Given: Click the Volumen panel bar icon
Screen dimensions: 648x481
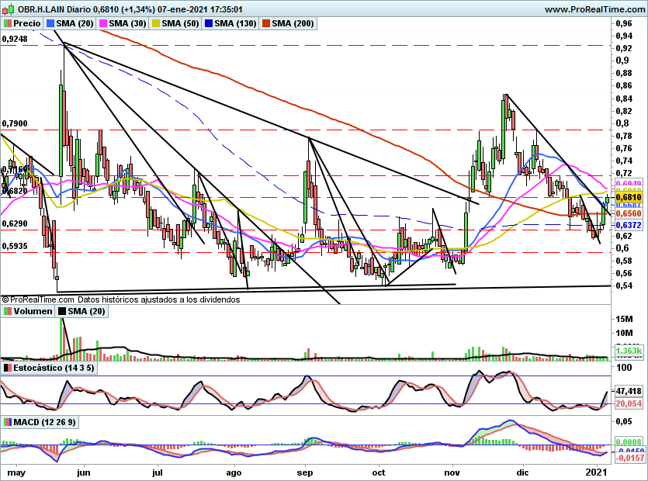Looking at the screenshot, I should coord(7,312).
